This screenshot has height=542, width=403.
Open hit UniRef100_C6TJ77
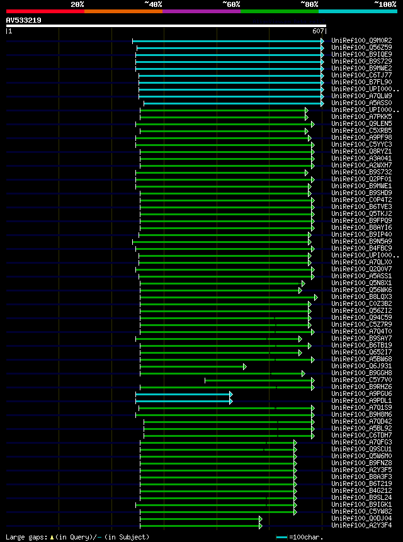point(361,76)
